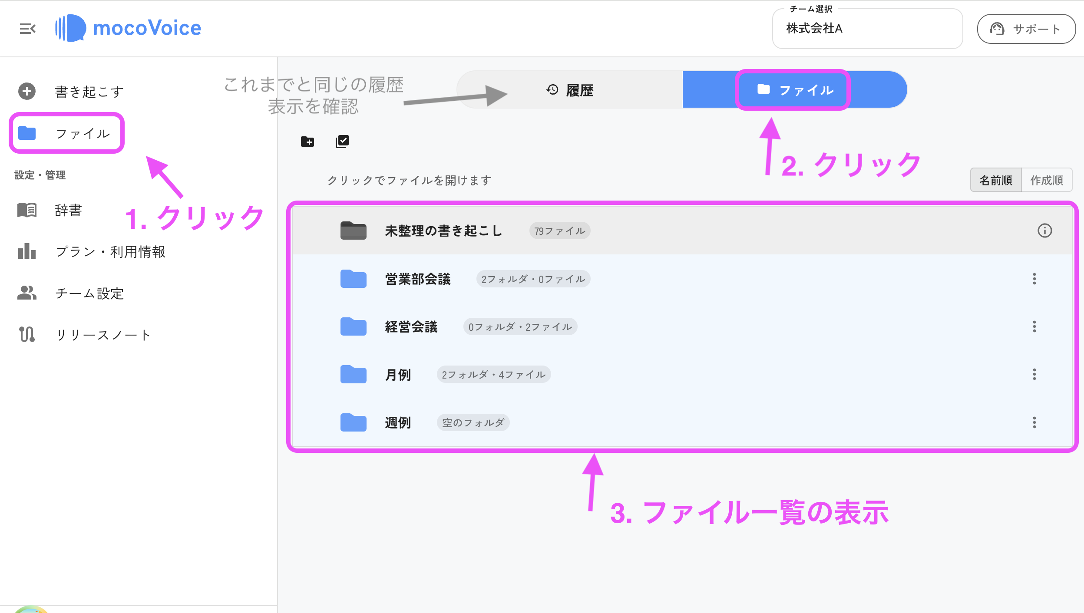Click 書き起こす in the sidebar
This screenshot has height=613, width=1084.
[x=89, y=92]
